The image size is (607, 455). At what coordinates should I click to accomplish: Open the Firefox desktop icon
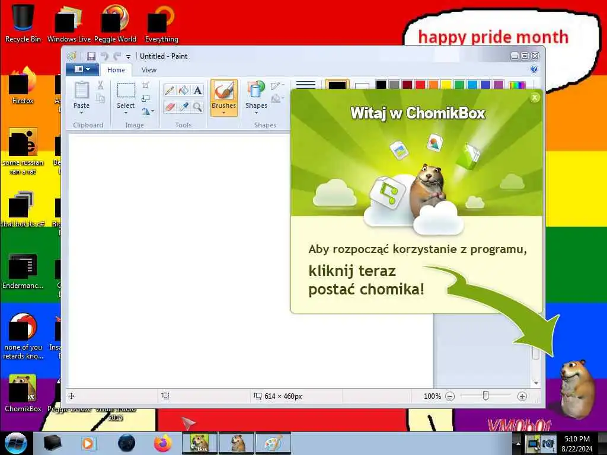(x=23, y=85)
